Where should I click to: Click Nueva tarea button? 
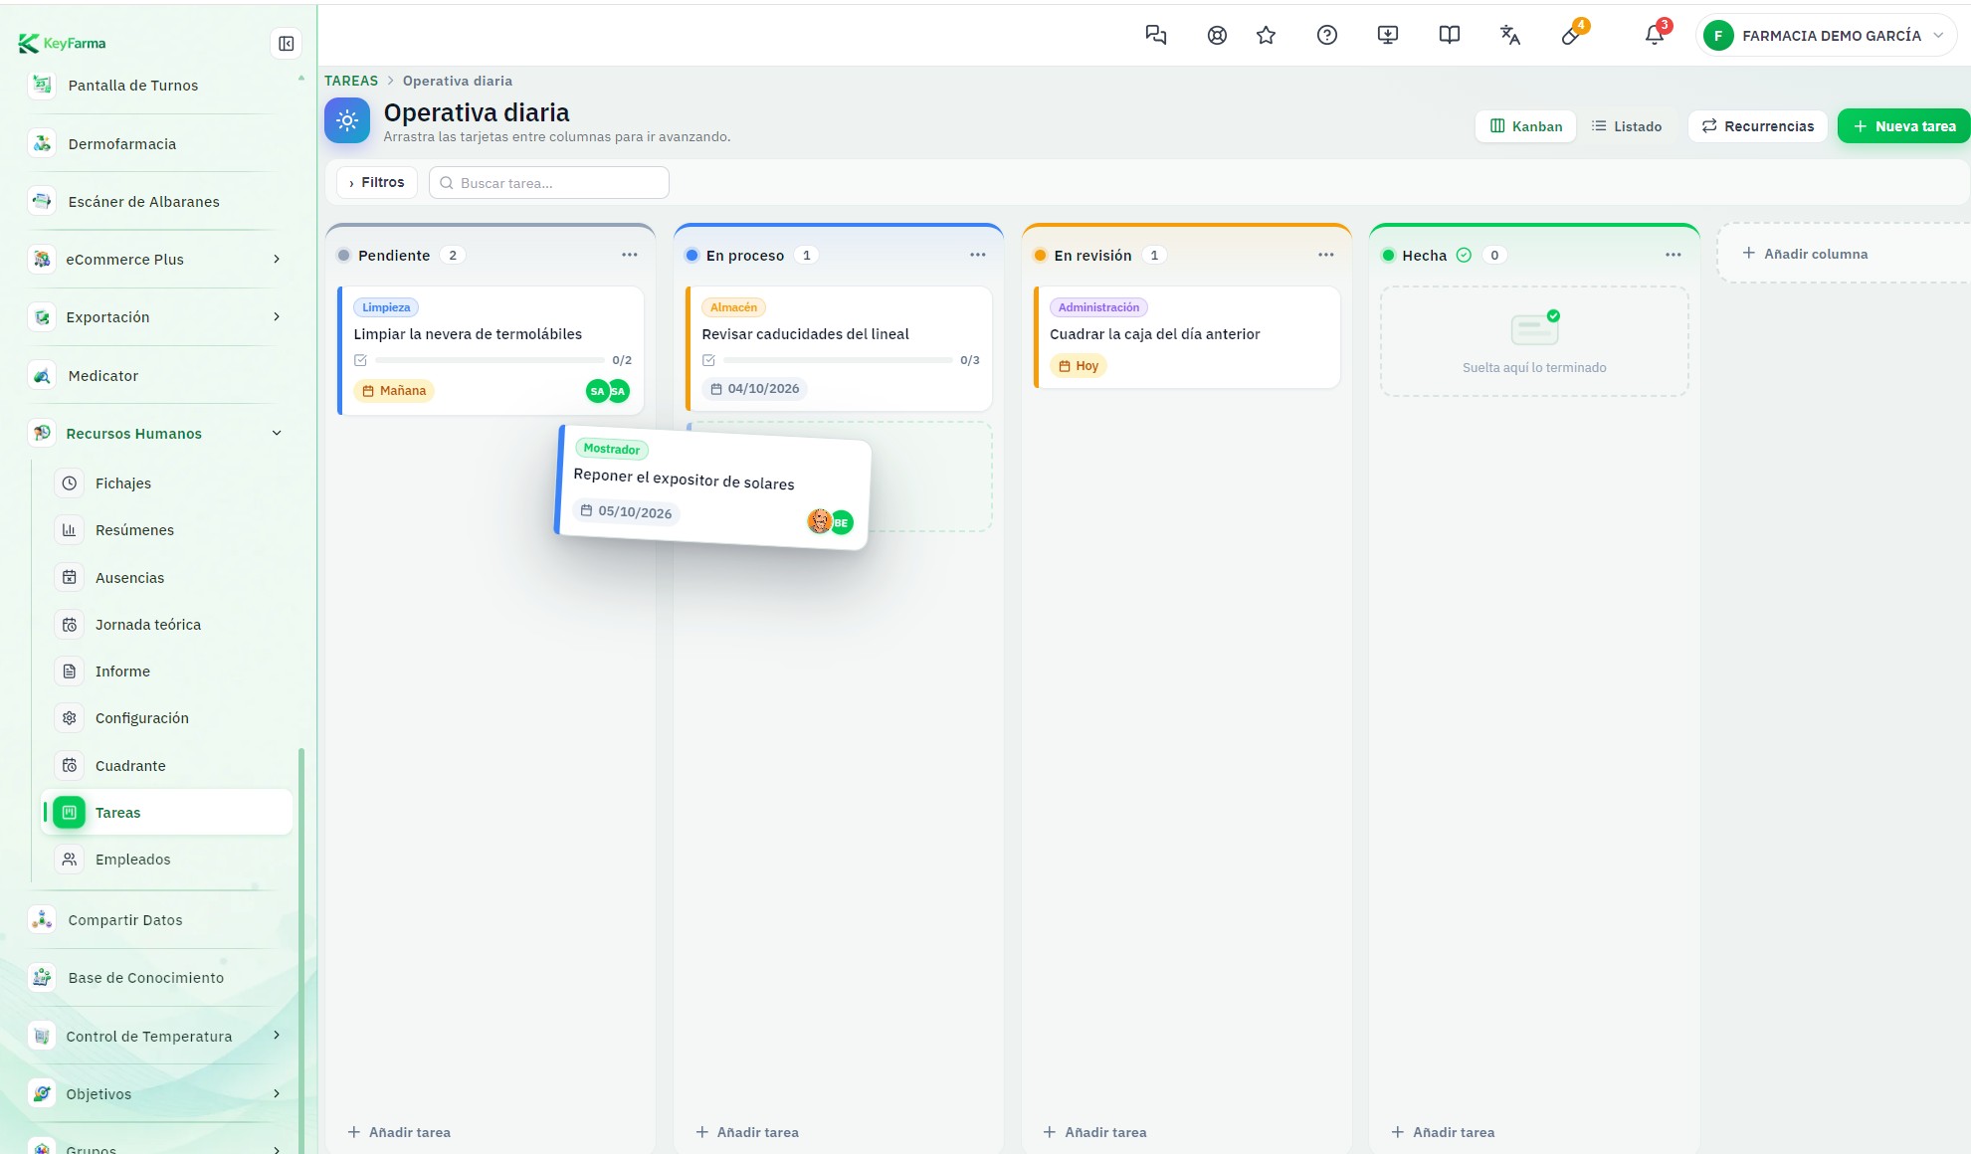coord(1903,126)
